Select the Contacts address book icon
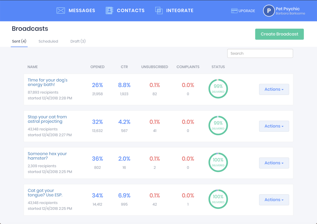This screenshot has width=317, height=224. tap(109, 10)
